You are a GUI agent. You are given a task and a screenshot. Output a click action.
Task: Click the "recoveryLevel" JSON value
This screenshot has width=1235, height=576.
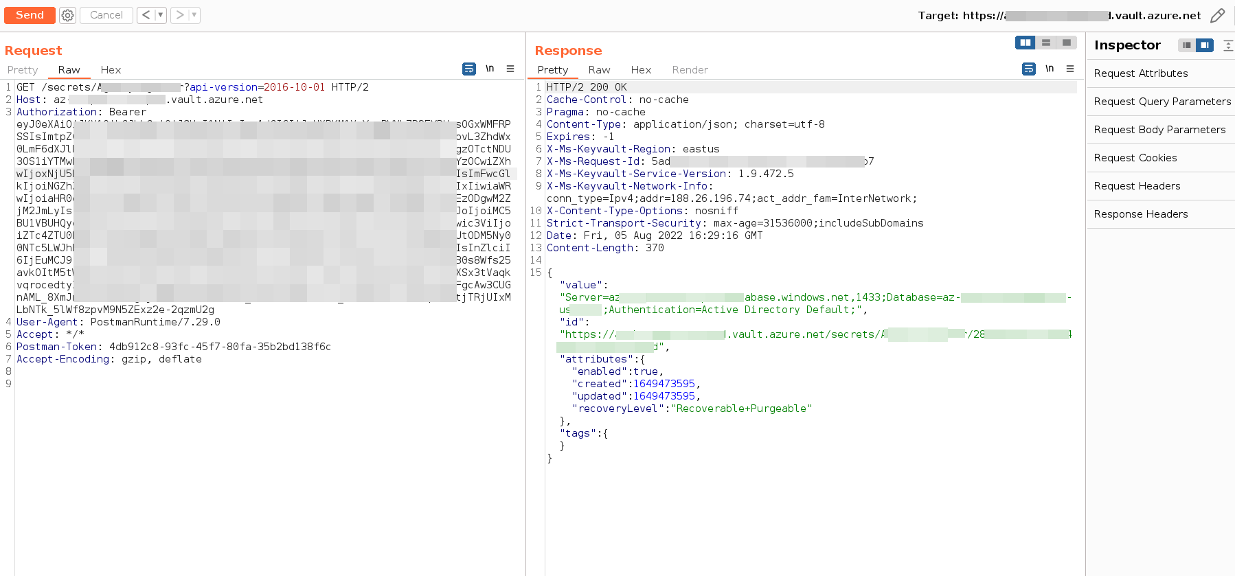tap(742, 408)
